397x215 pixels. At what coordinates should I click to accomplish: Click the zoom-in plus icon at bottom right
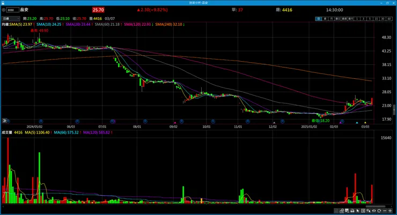pyautogui.click(x=390, y=211)
